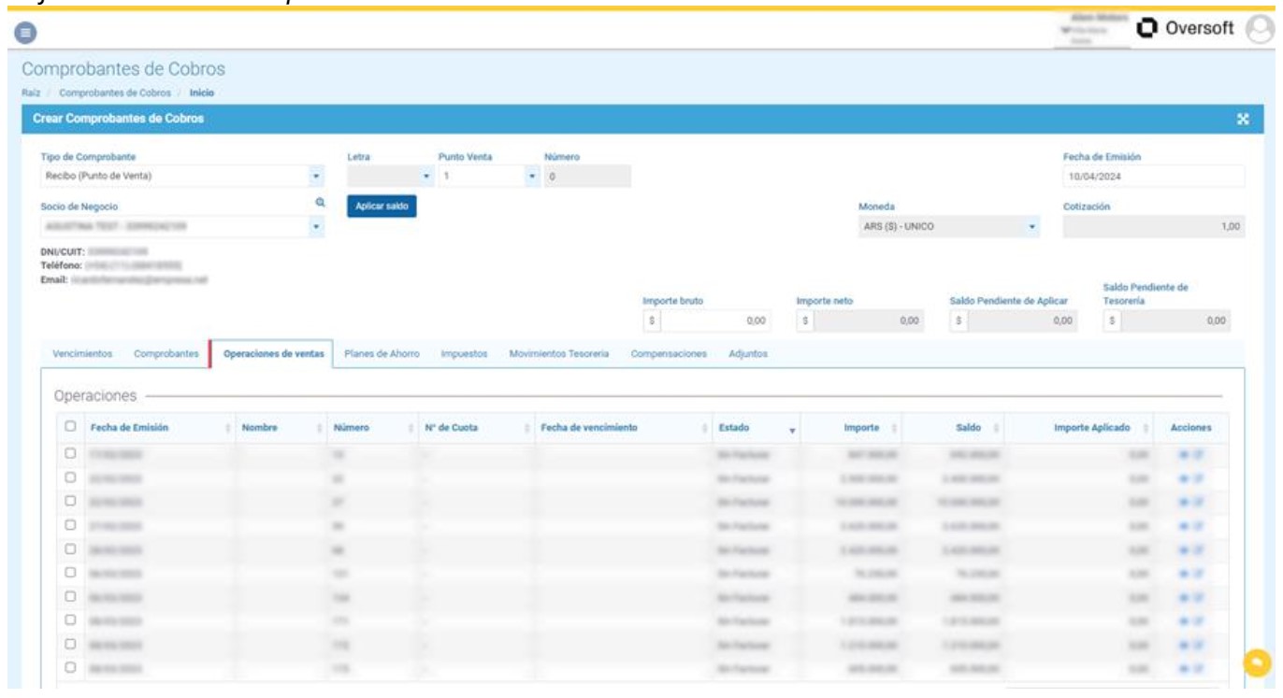Switch to the Compensaciones tab
Viewport: 1283px width, 698px height.
(669, 354)
